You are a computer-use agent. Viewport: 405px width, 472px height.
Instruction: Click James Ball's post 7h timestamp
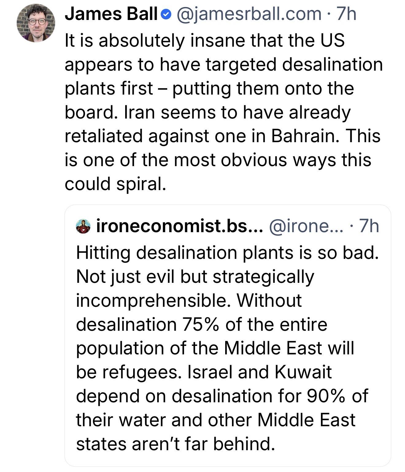click(346, 14)
